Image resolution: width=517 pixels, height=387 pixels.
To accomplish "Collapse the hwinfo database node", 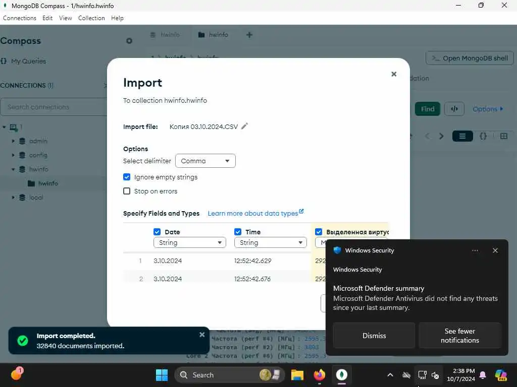I will point(13,169).
